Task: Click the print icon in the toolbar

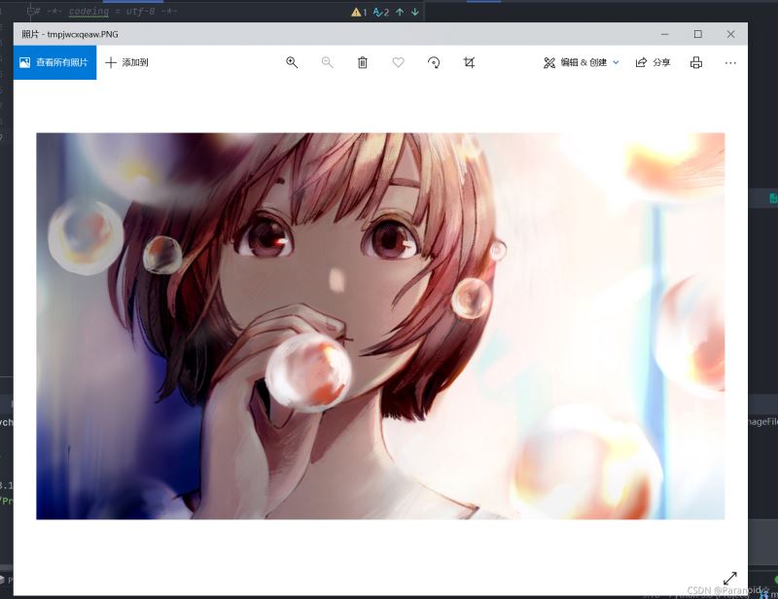Action: [696, 62]
